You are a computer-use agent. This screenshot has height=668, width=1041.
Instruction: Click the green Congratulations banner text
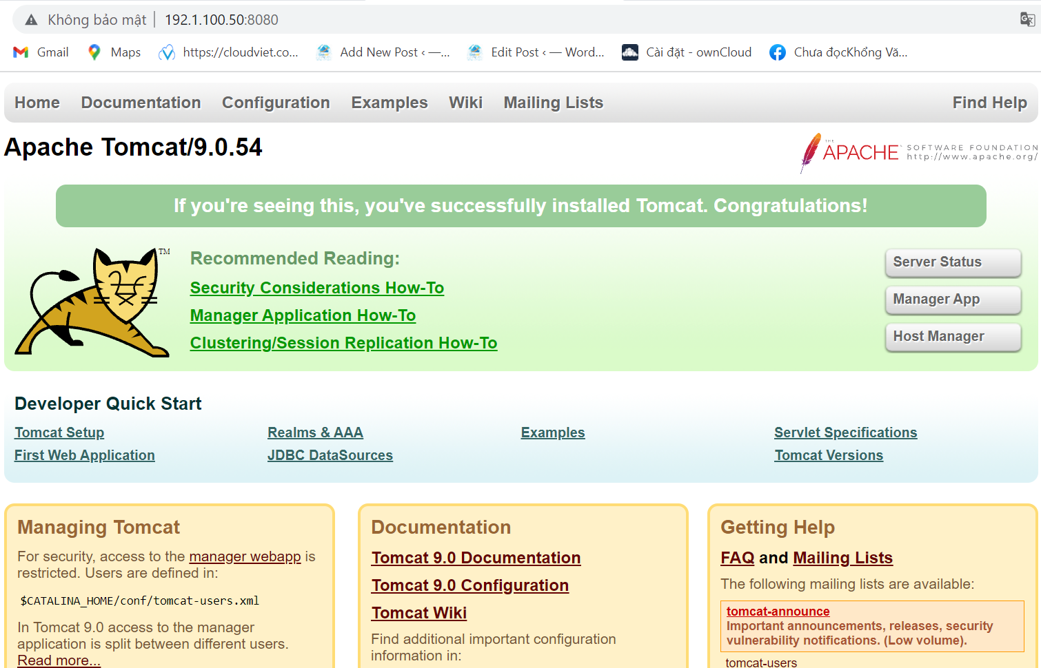click(x=520, y=206)
